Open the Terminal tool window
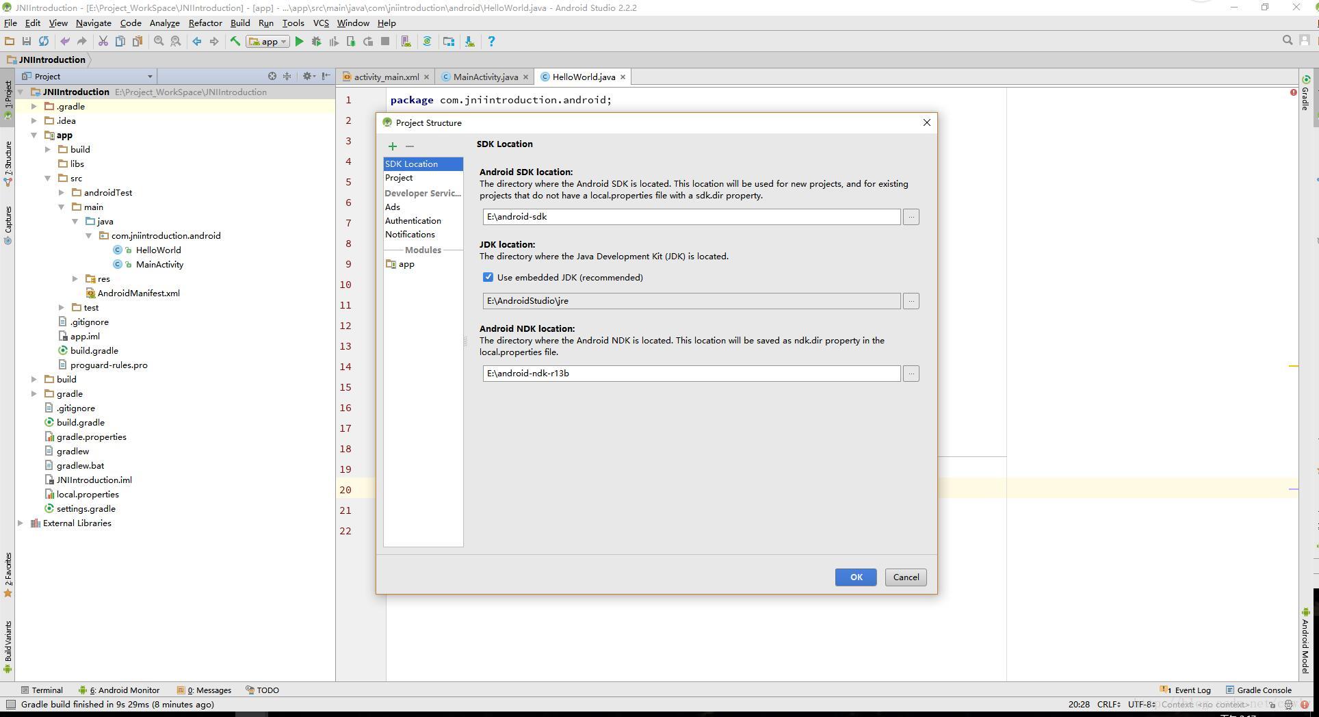 click(x=42, y=690)
